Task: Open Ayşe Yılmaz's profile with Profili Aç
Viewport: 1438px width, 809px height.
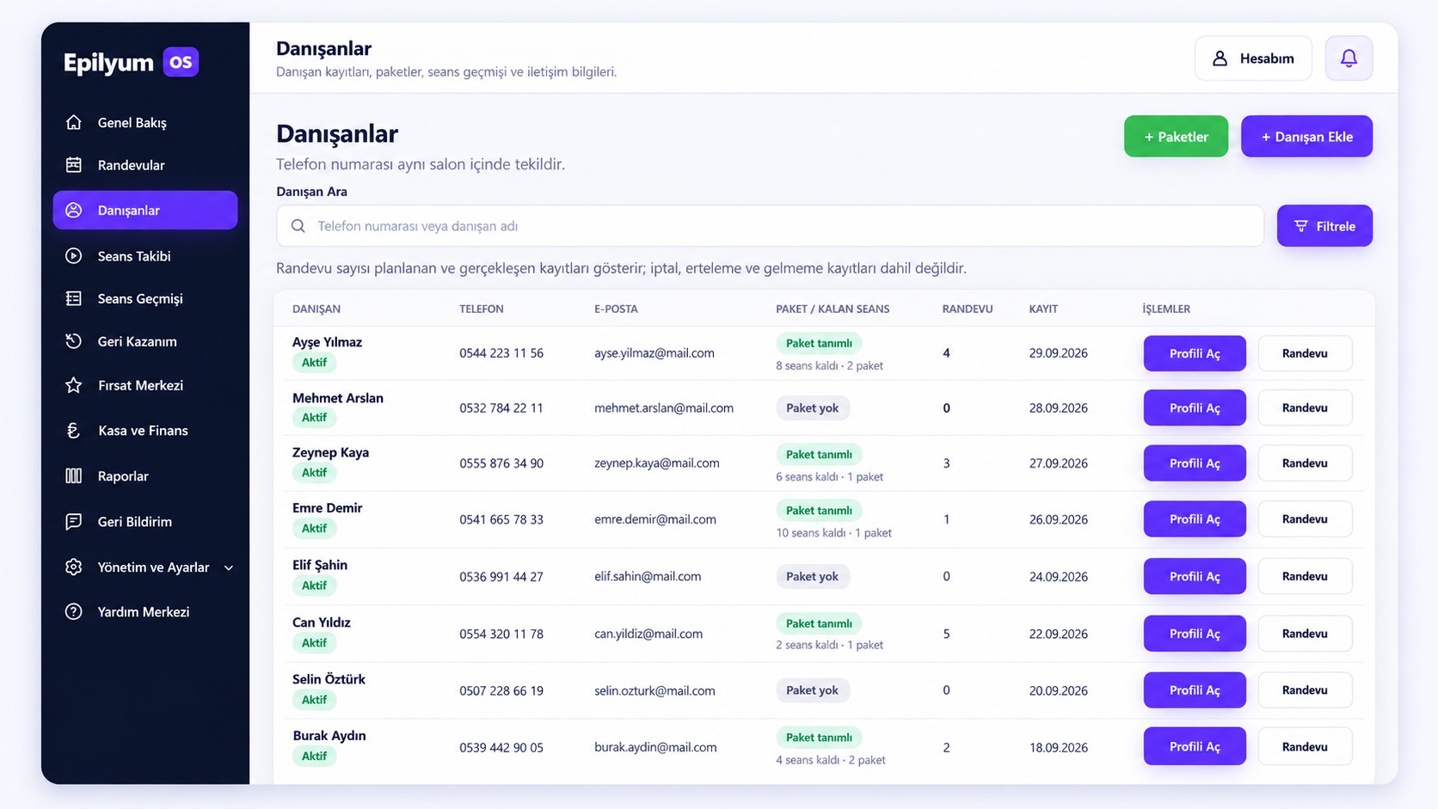Action: pos(1195,353)
